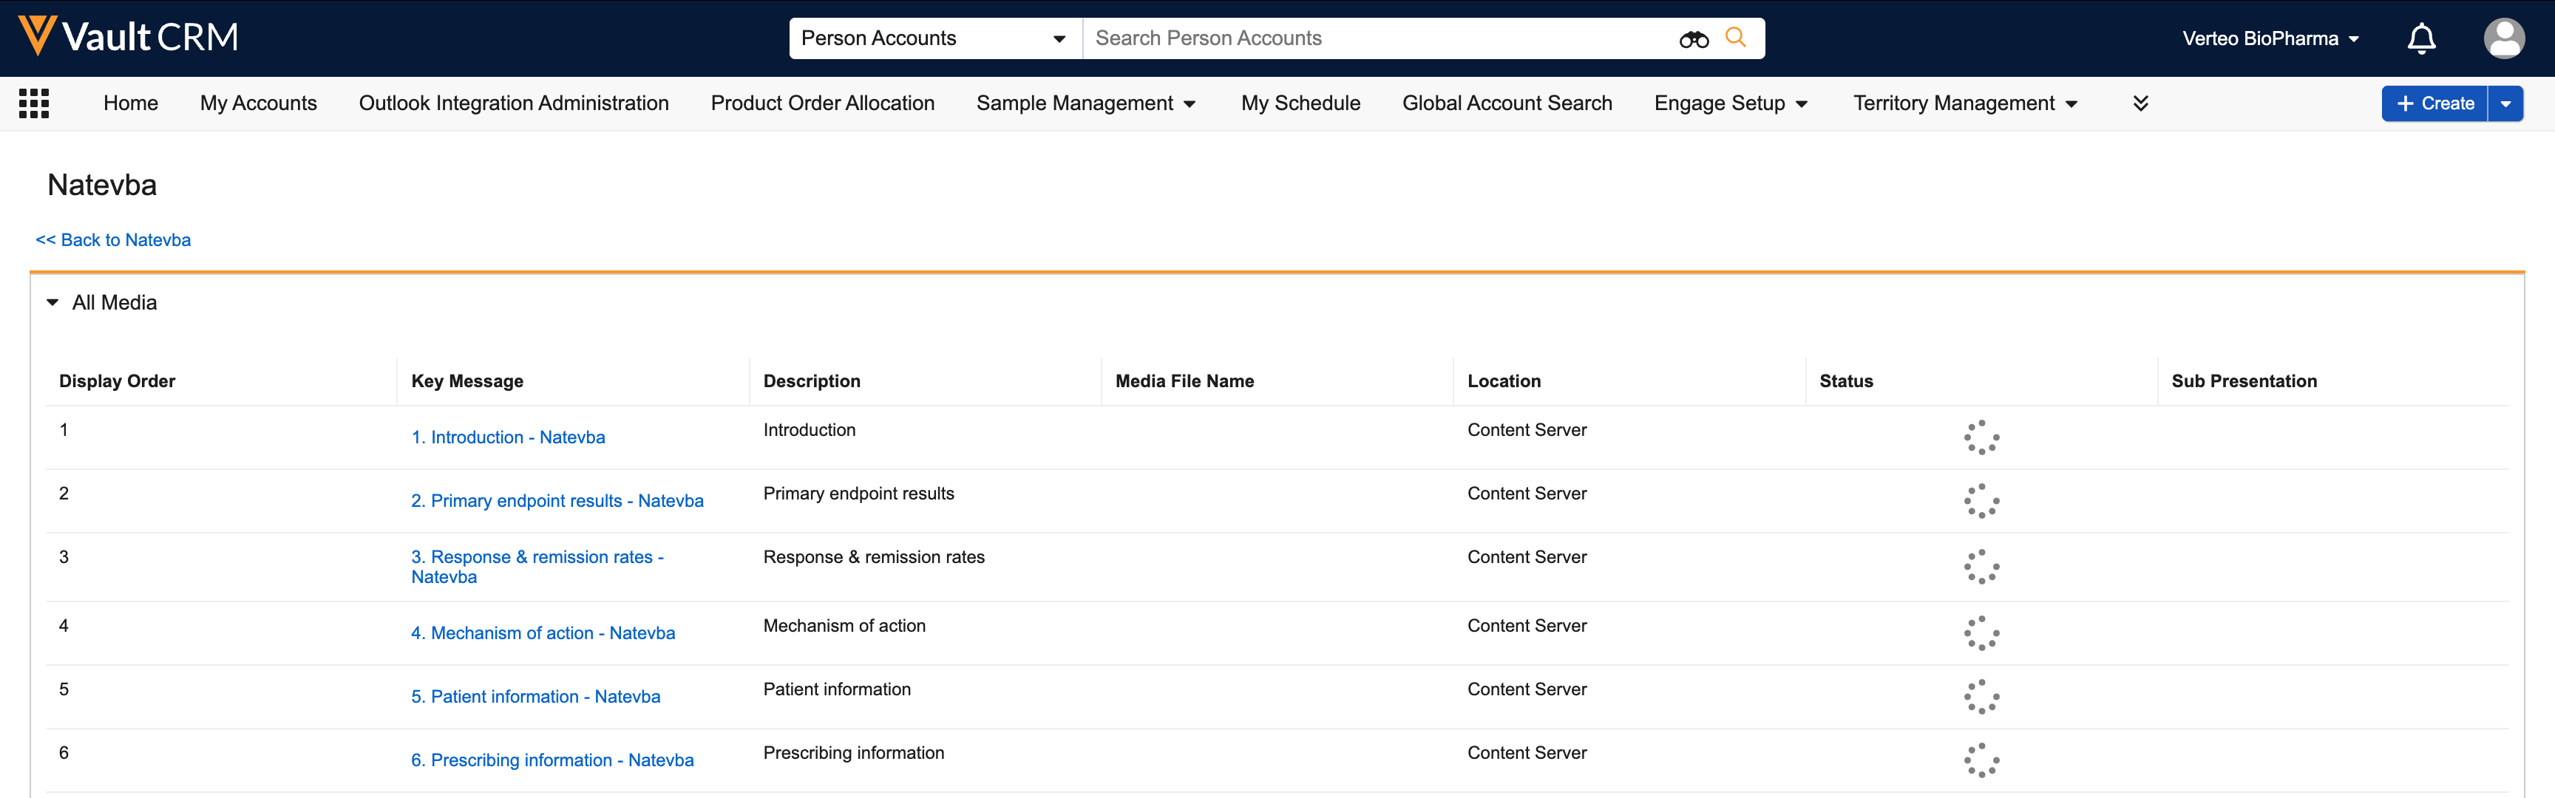Open the notifications bell
Image resolution: width=2555 pixels, height=798 pixels.
(x=2421, y=38)
